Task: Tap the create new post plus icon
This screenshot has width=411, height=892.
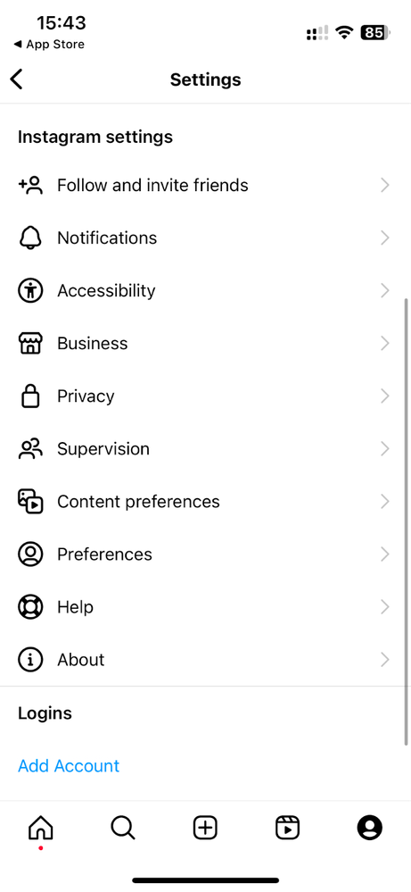Action: [205, 827]
